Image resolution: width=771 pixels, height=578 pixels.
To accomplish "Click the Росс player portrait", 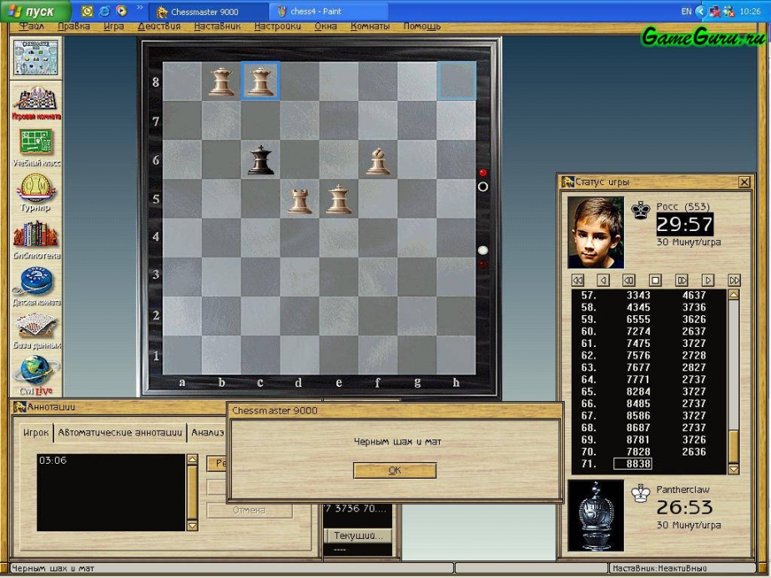I will (596, 233).
